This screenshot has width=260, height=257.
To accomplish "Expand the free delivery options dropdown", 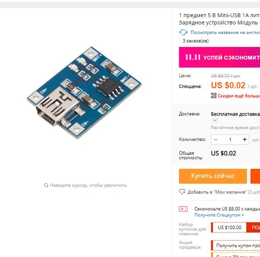I will click(x=215, y=120).
